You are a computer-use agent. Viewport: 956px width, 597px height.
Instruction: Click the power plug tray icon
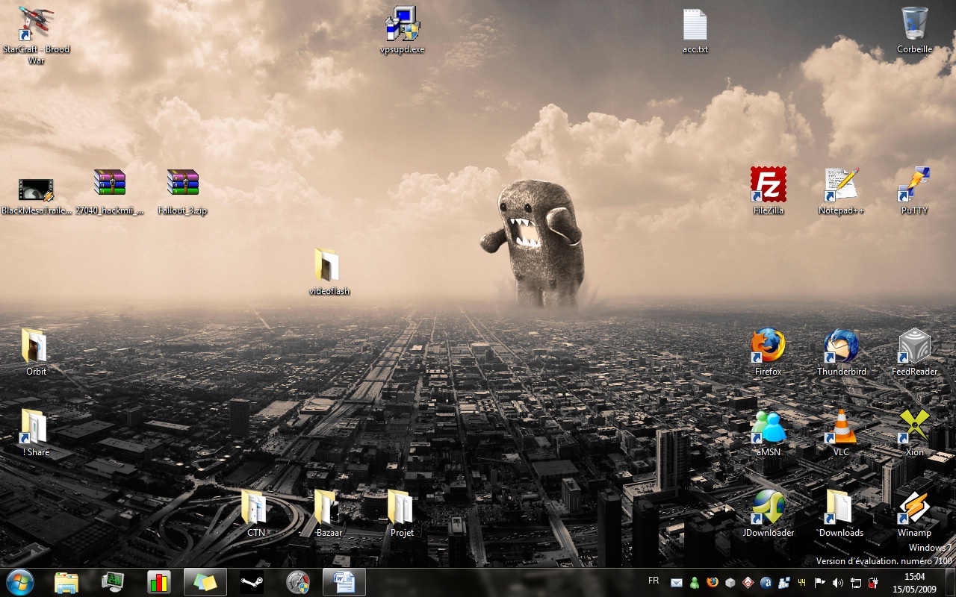(872, 583)
